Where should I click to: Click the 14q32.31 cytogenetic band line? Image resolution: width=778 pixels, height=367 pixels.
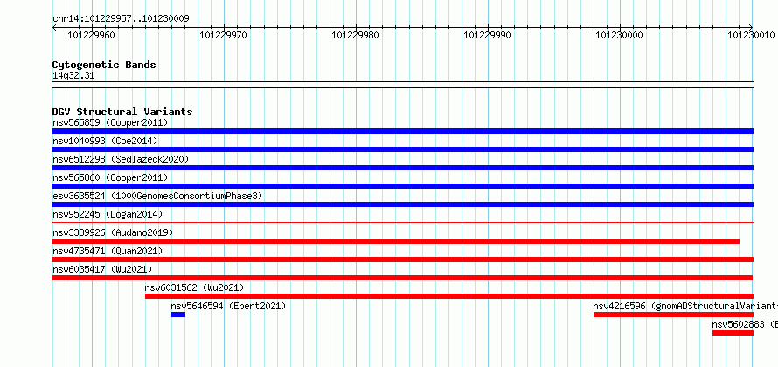click(402, 85)
